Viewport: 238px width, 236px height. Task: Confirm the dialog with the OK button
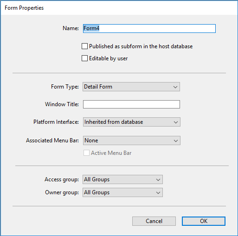pyautogui.click(x=204, y=221)
